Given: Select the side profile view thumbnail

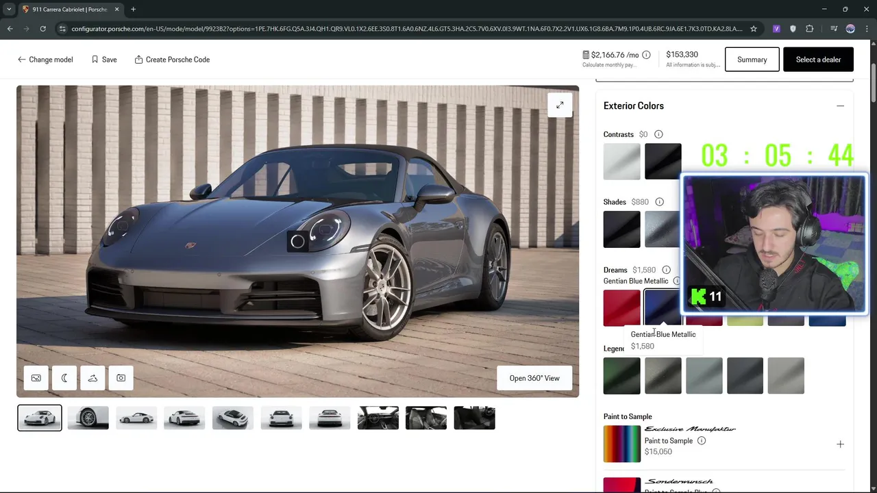Looking at the screenshot, I should (x=136, y=418).
